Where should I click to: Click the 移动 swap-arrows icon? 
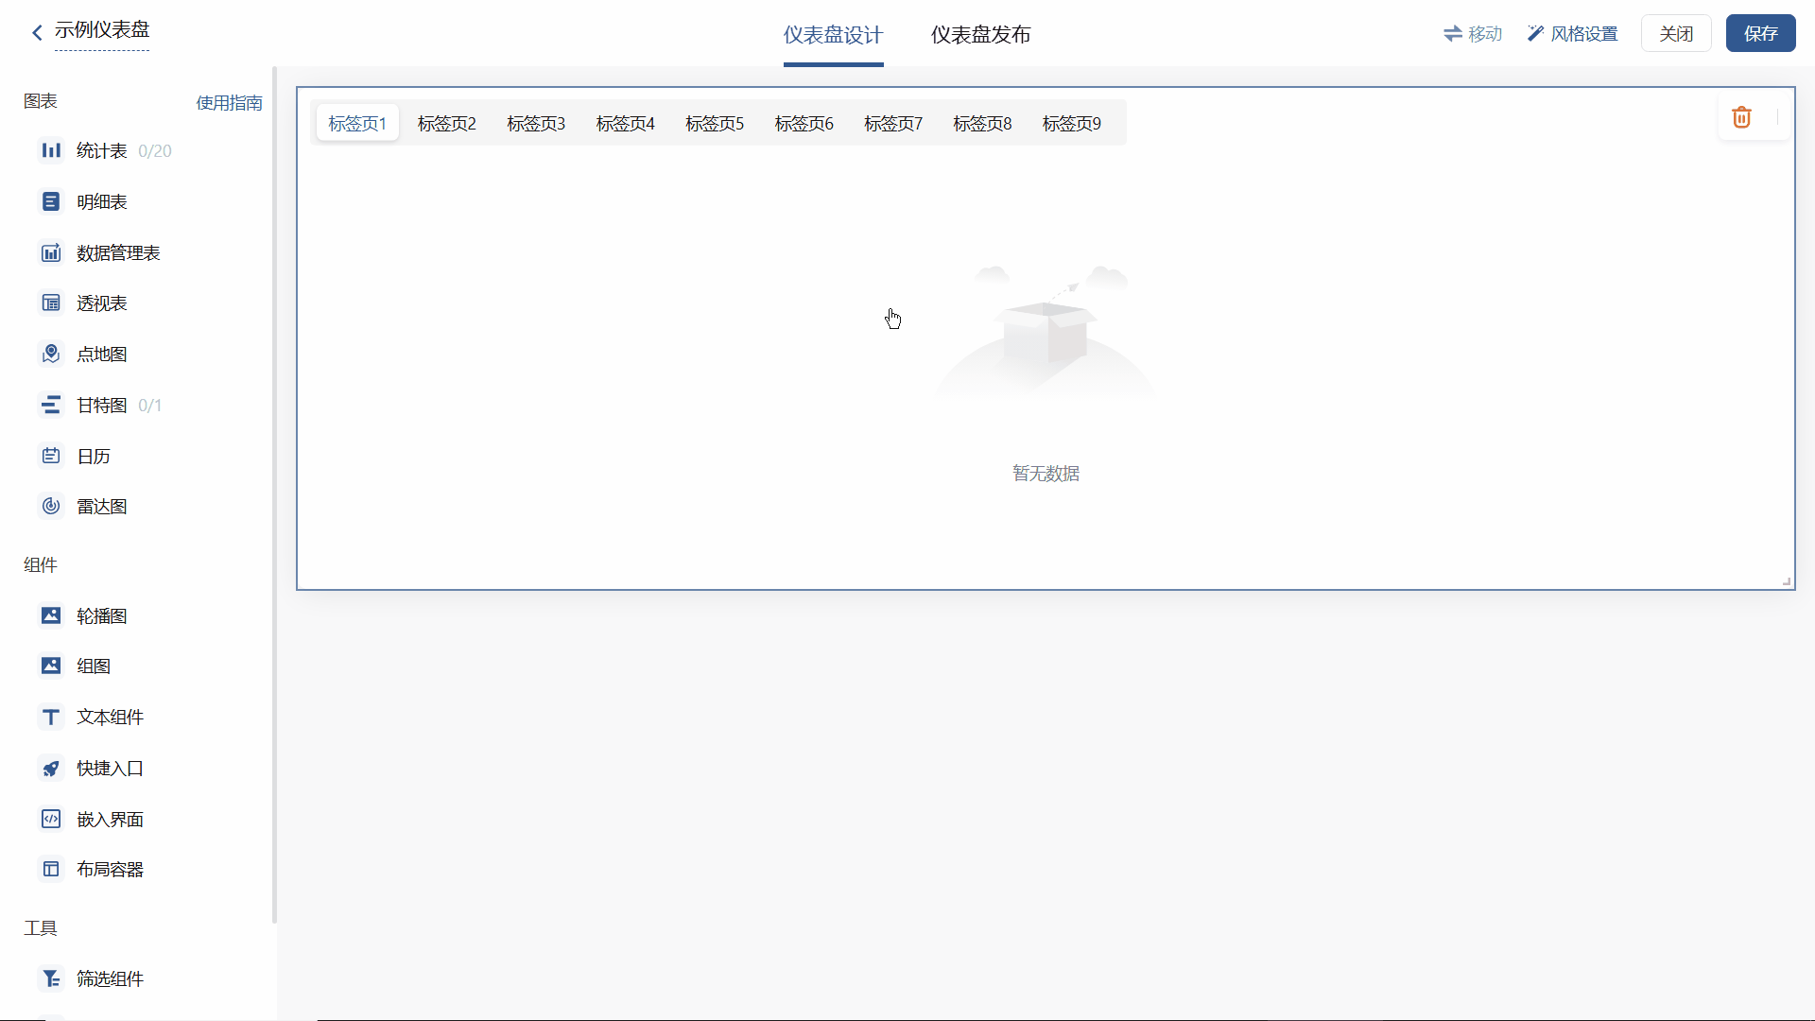coord(1453,34)
